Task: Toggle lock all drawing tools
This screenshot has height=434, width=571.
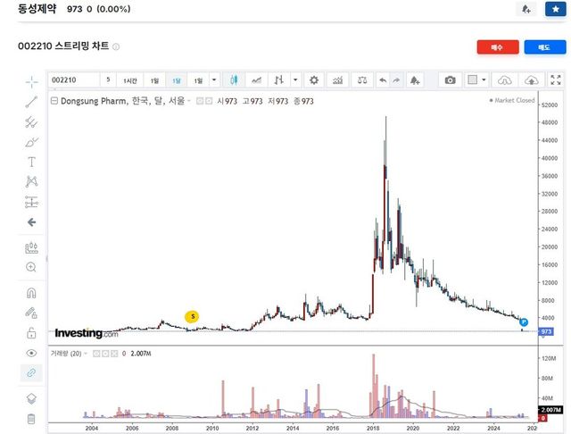Action: pyautogui.click(x=31, y=333)
